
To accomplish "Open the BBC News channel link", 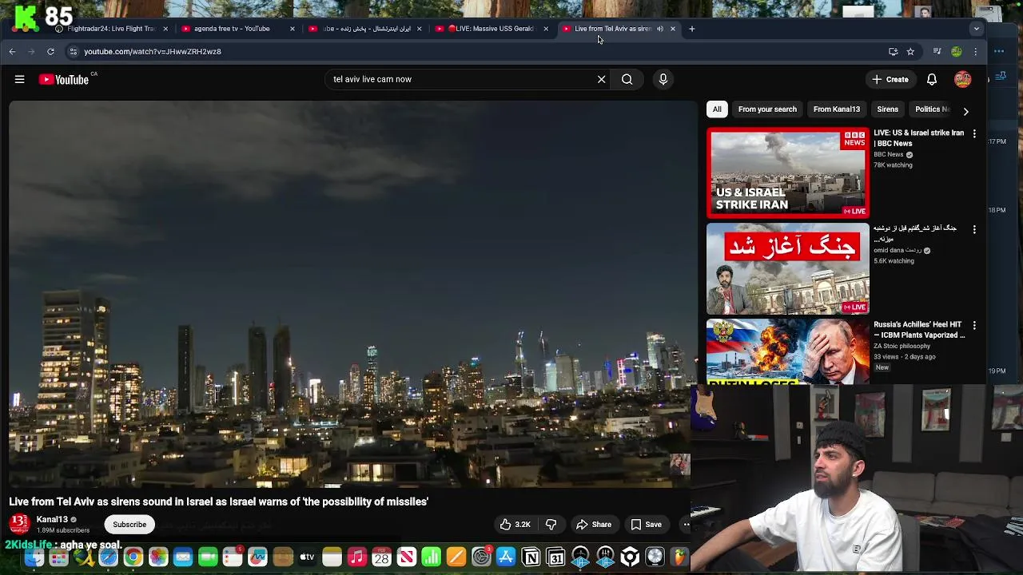I will (889, 155).
